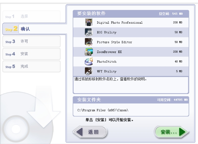This screenshot has height=144, width=198.
Task: Select EOS Utility software name
Action: (x=107, y=32)
